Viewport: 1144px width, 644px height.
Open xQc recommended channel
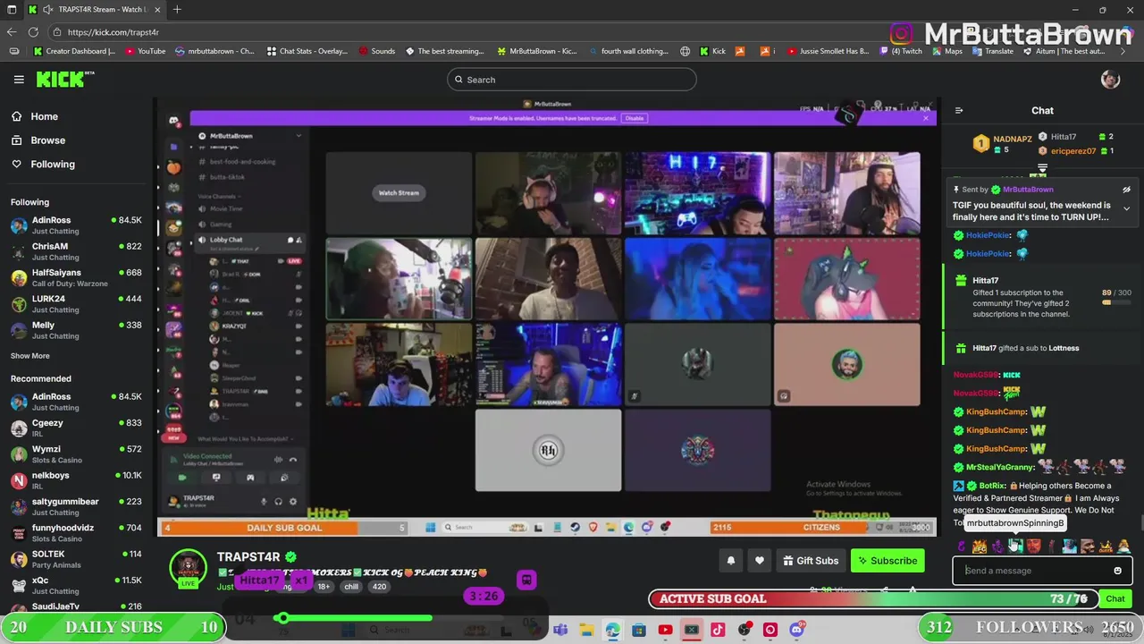tap(76, 585)
